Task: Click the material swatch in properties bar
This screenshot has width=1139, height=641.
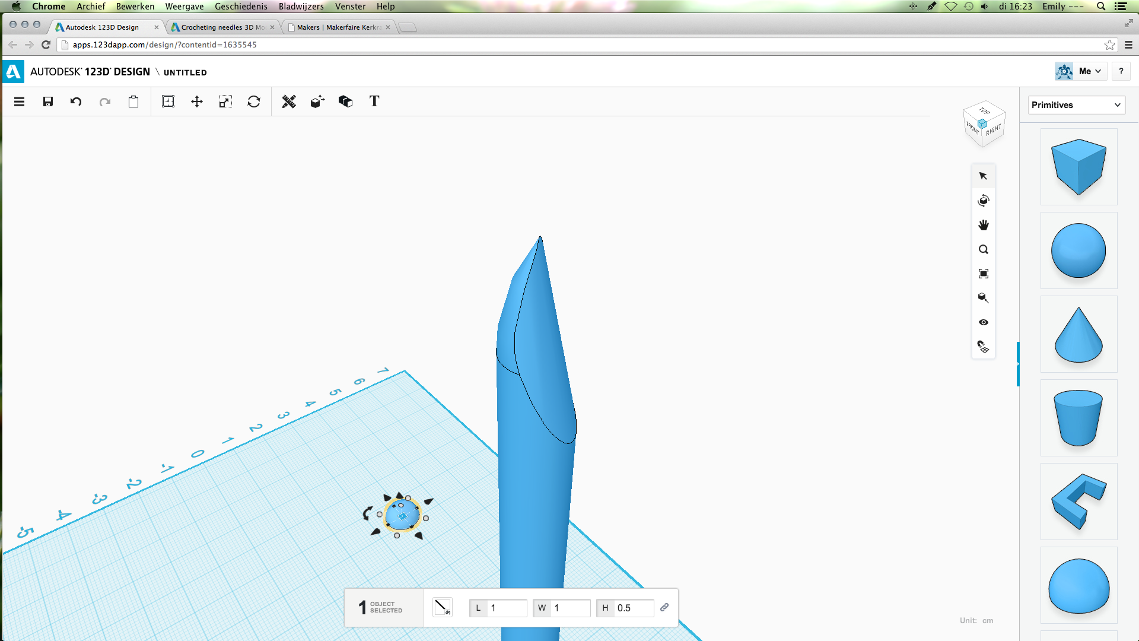Action: coord(442,607)
